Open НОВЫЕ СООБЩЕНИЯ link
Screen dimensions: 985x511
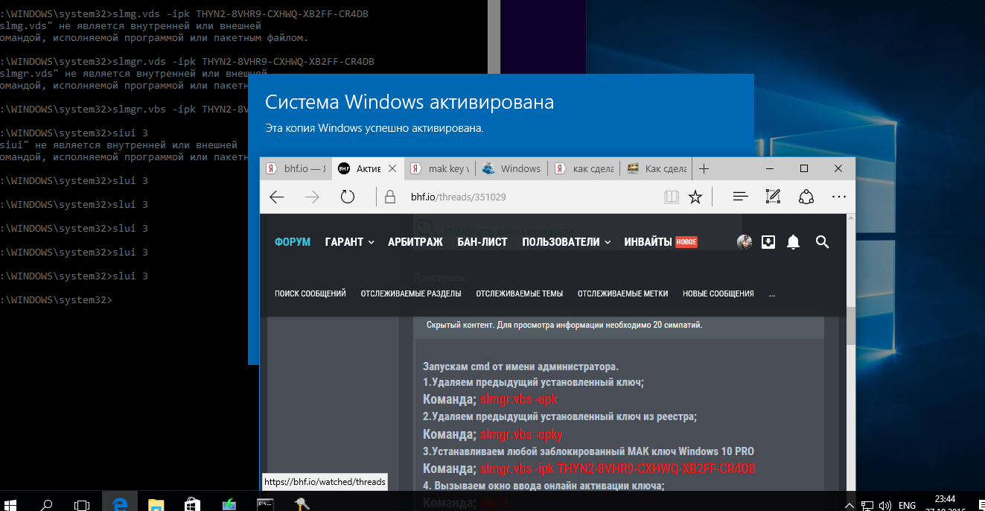(x=718, y=293)
